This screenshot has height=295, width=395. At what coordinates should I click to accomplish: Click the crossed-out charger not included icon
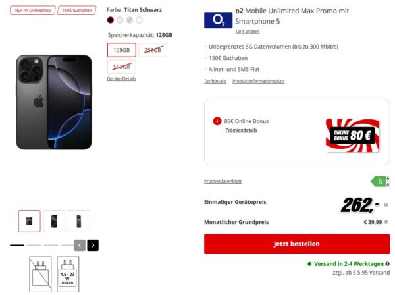tap(40, 275)
